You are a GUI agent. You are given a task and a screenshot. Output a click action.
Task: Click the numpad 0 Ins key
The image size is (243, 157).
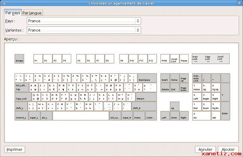202,116
